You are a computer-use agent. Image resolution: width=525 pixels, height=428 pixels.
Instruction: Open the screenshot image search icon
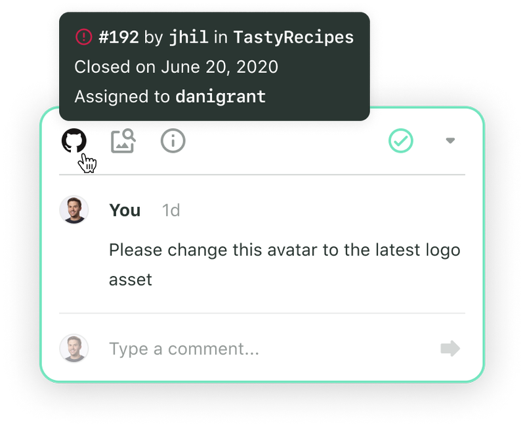click(123, 141)
